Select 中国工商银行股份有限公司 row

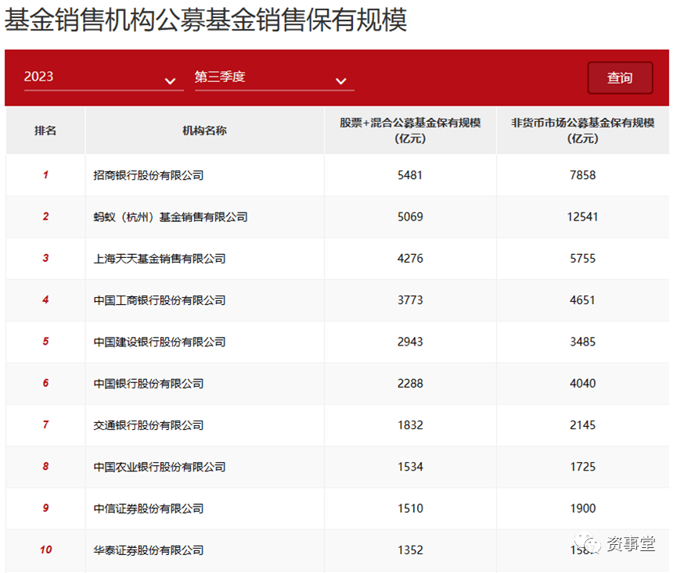point(160,300)
